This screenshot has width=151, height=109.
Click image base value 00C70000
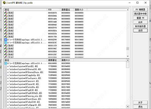66,40
